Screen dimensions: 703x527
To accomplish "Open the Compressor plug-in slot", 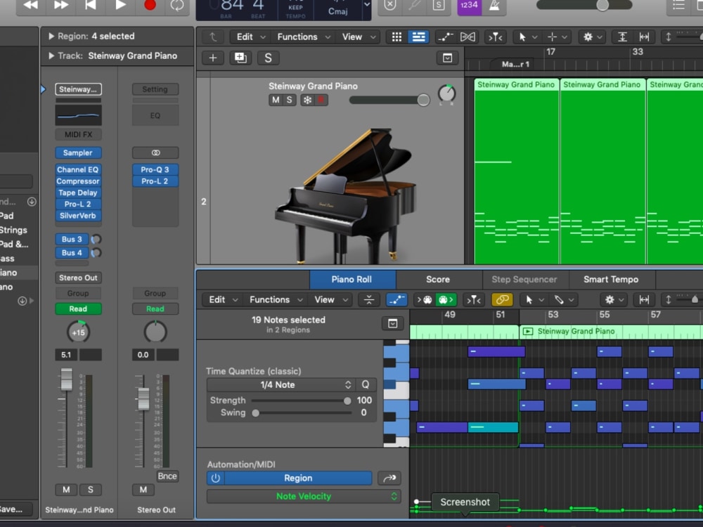I will [x=79, y=181].
